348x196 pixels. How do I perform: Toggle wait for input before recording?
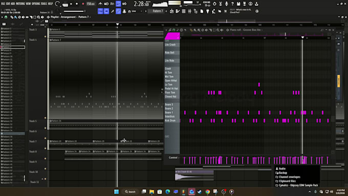pos(106,4)
